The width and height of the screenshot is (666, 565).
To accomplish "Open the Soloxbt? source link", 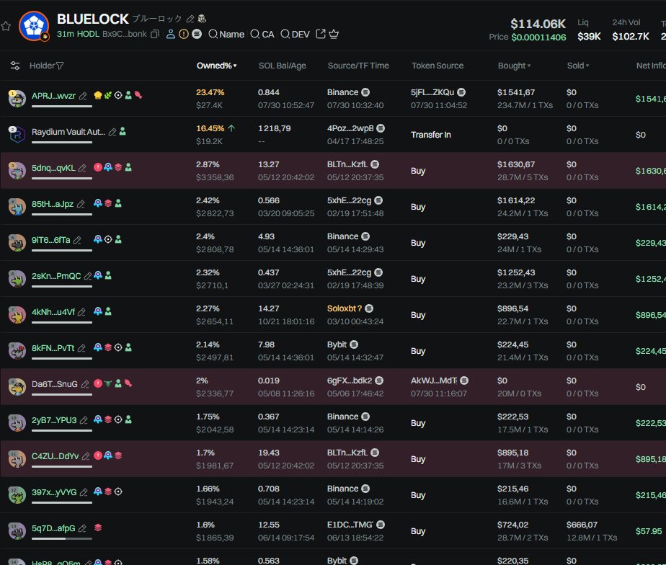I will (x=345, y=308).
